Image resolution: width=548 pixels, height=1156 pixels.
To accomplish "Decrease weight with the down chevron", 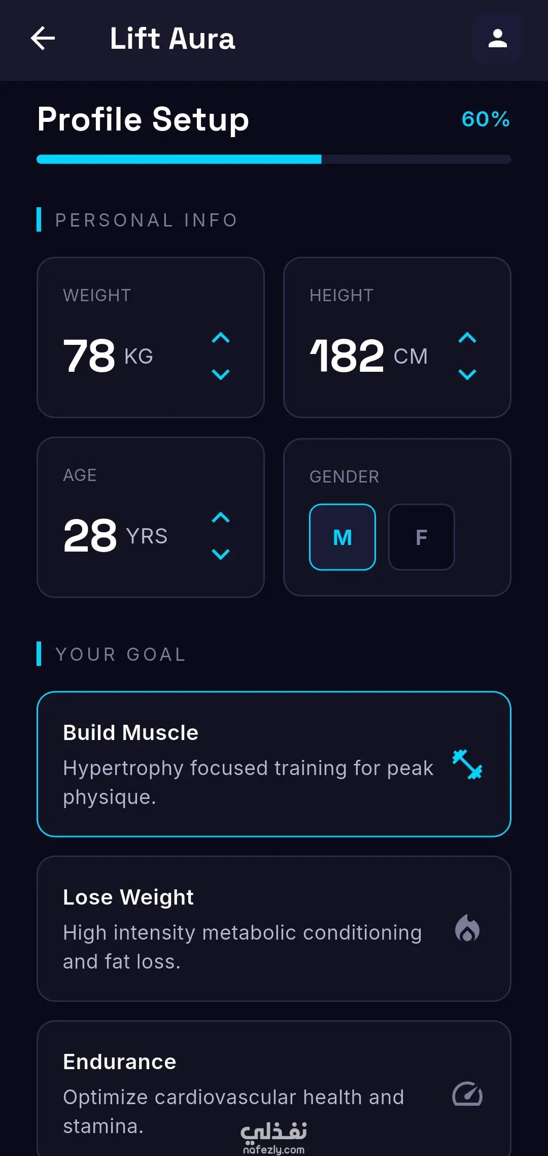I will point(221,374).
